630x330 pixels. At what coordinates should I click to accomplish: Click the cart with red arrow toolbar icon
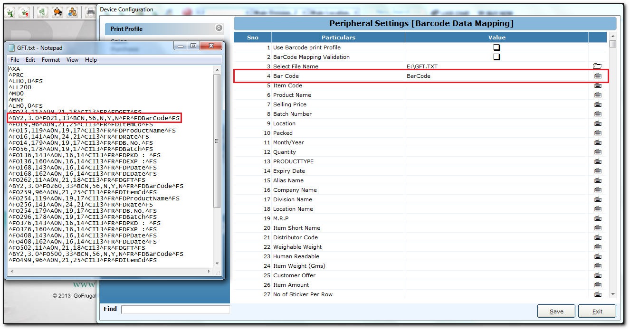pos(25,12)
